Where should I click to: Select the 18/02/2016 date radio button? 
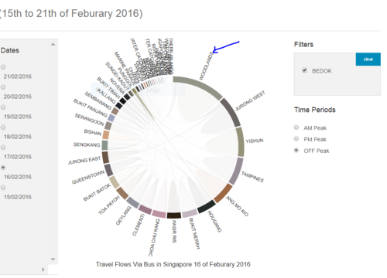click(x=3, y=127)
